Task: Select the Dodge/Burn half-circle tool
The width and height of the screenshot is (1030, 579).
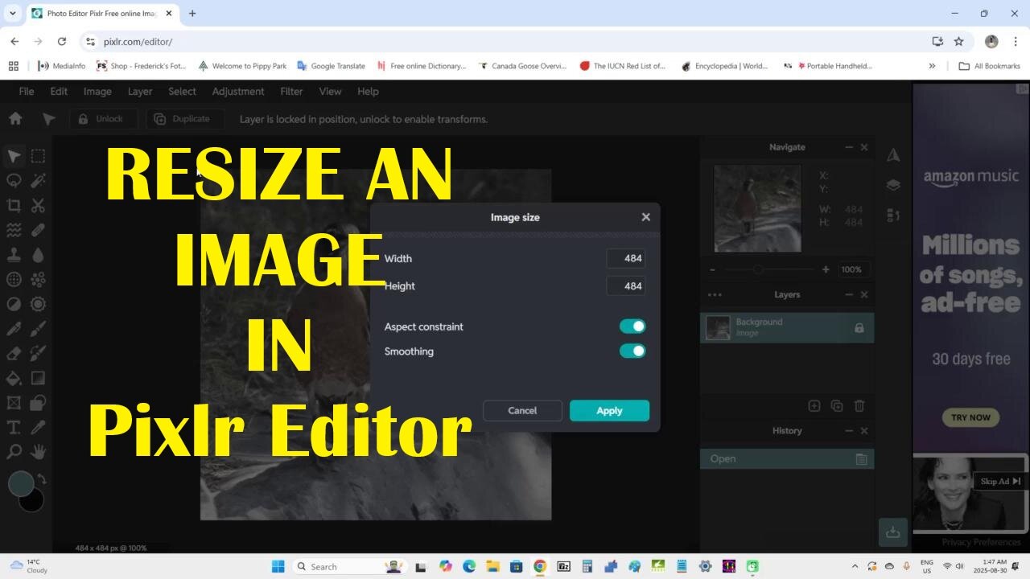Action: pos(14,304)
